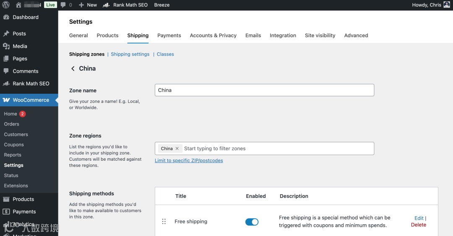Go back using the arrow beside China
Screen dimensions: 453x236
[x=73, y=69]
